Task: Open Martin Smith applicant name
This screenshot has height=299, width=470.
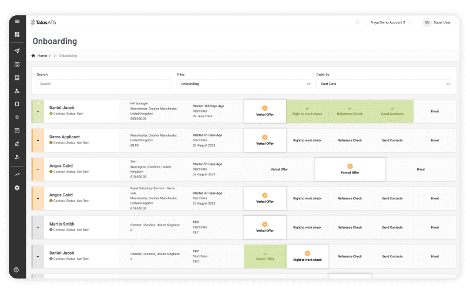Action: [x=62, y=223]
